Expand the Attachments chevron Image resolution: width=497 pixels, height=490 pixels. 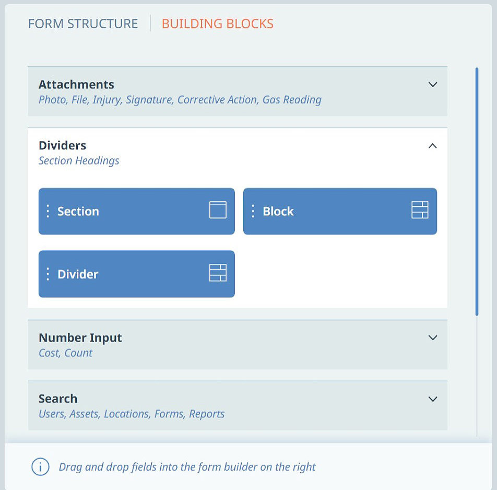[x=433, y=85]
